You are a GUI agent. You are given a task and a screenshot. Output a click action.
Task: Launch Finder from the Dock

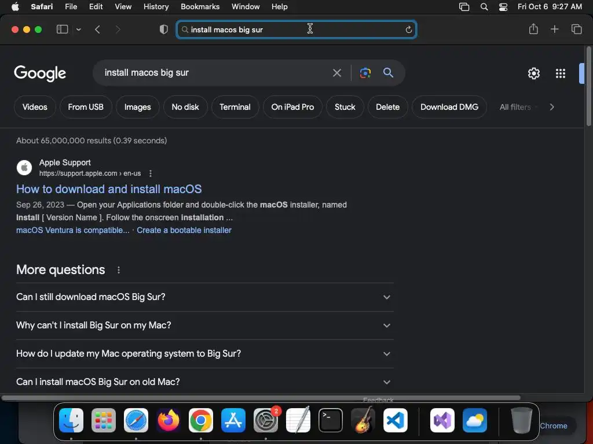[x=71, y=420]
